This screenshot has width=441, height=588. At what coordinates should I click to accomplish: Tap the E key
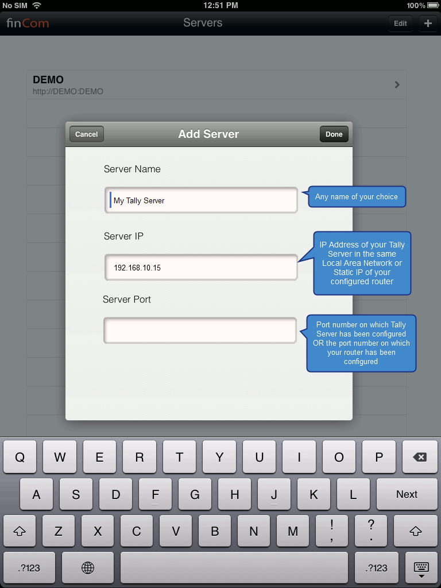pos(99,457)
